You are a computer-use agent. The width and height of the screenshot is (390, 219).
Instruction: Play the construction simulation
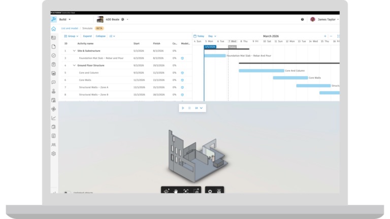point(183,108)
